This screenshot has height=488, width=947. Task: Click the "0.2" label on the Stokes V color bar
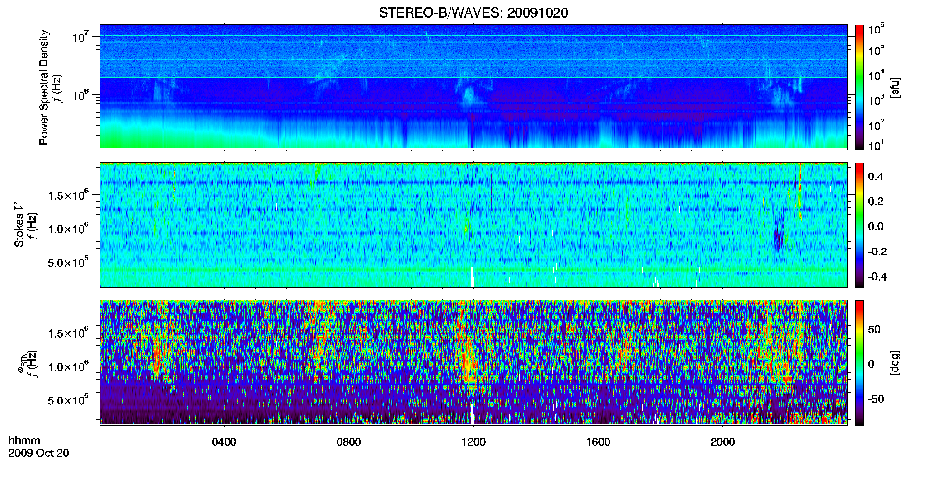tap(876, 202)
